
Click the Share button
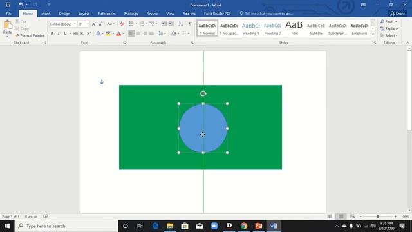398,14
